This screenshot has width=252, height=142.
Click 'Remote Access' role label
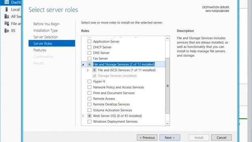(x=104, y=99)
